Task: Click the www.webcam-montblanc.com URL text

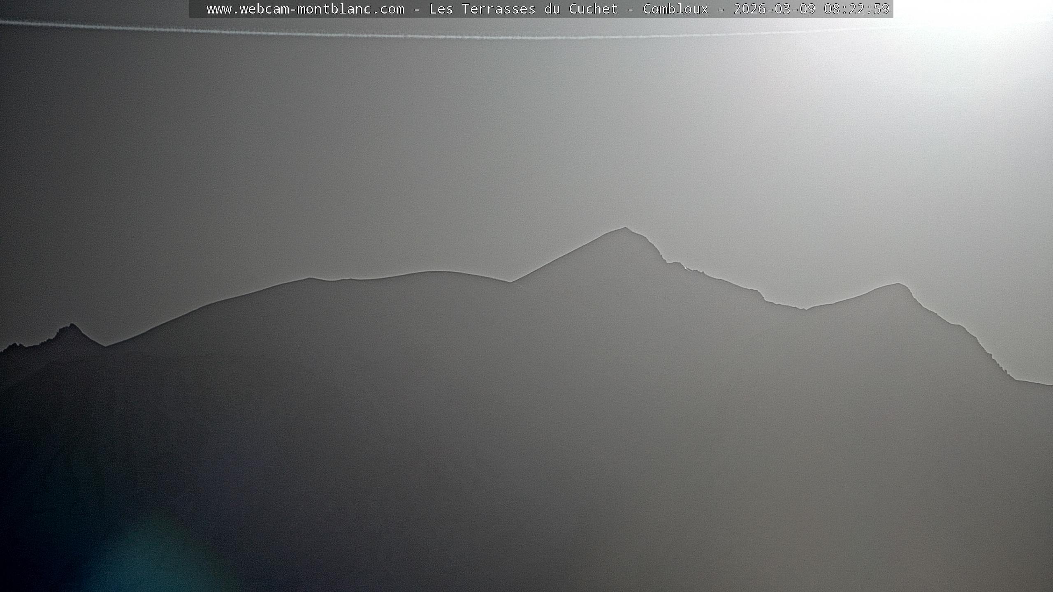Action: tap(305, 9)
